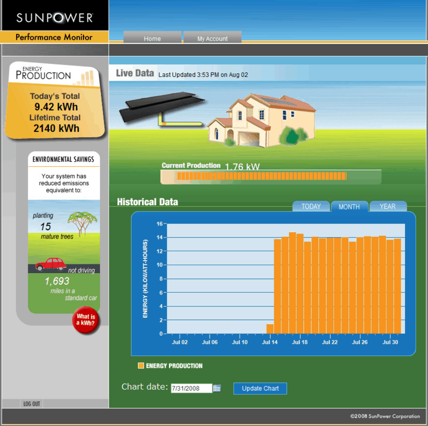Viewport: 428px width, 426px height.
Task: Click the 'Jul 22' x-axis label
Action: click(330, 342)
